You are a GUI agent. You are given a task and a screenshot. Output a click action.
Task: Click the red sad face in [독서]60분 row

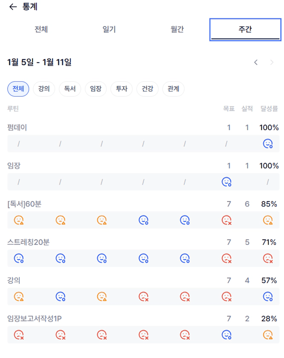[226, 220]
